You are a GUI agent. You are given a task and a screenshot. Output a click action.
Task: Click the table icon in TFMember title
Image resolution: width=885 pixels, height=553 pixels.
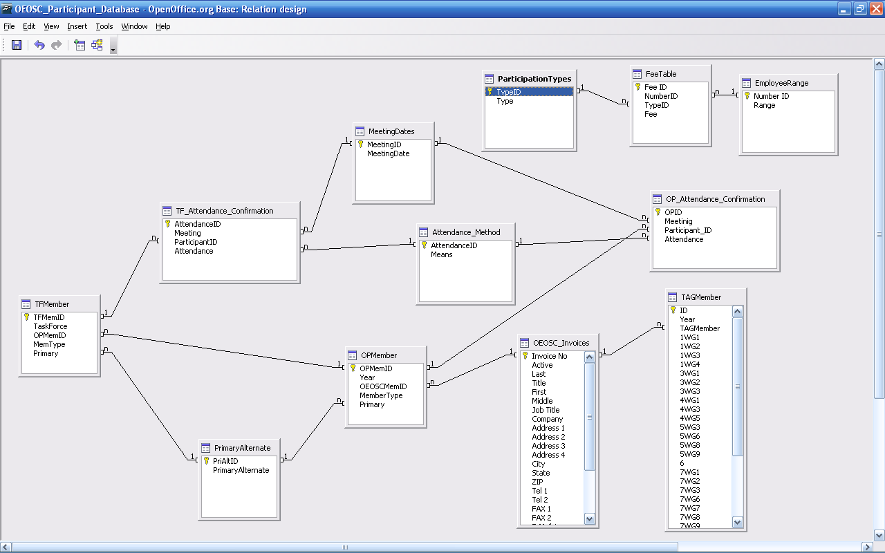click(x=26, y=304)
